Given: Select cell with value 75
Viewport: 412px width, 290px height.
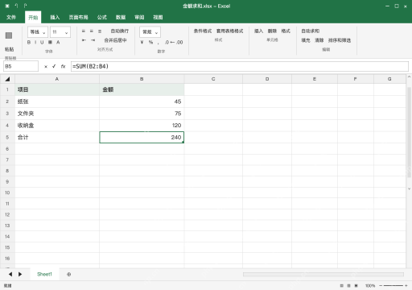Looking at the screenshot, I should pos(142,114).
